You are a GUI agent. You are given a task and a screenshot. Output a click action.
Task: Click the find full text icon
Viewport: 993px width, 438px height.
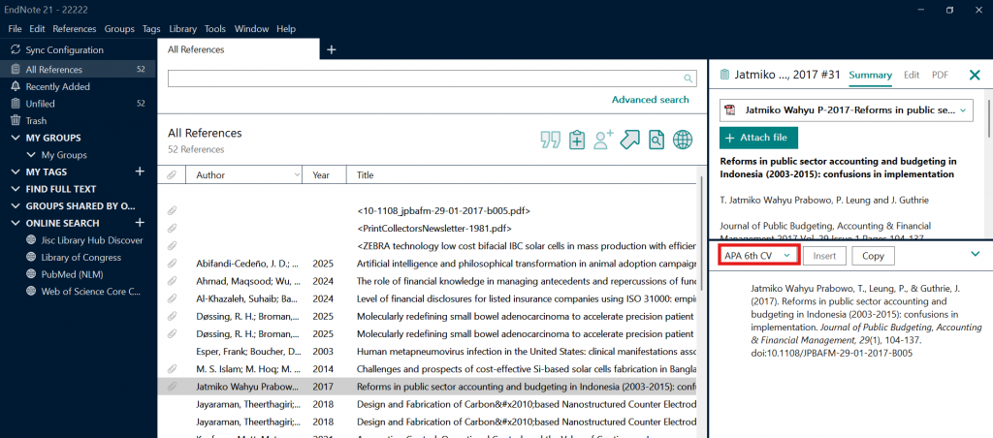(657, 140)
